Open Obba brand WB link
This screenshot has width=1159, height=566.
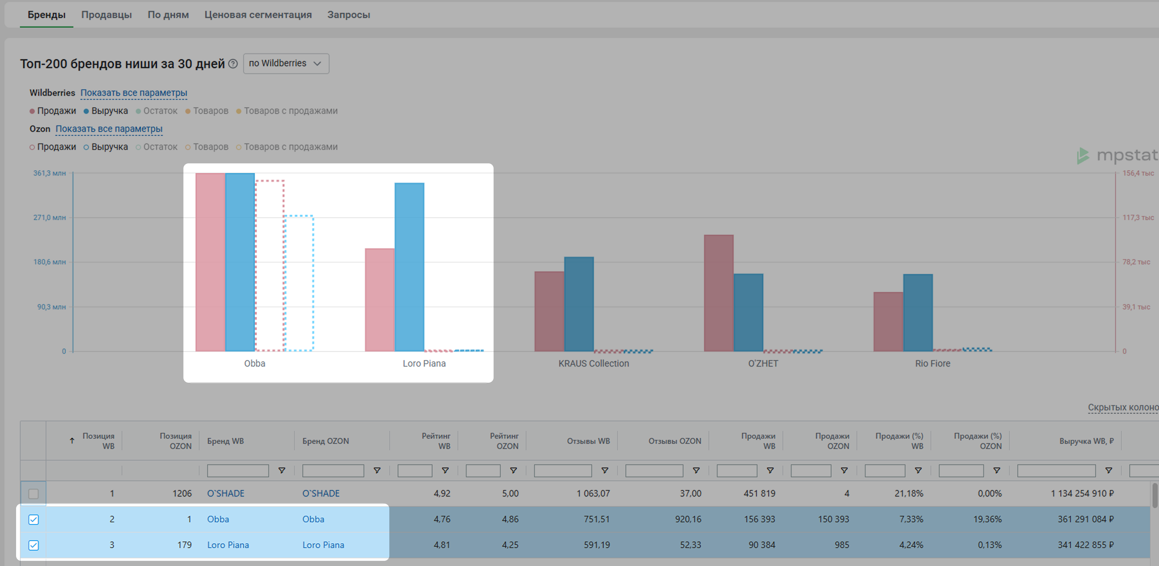[218, 519]
